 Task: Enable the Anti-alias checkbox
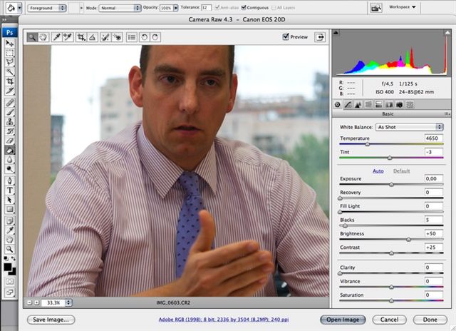point(215,7)
